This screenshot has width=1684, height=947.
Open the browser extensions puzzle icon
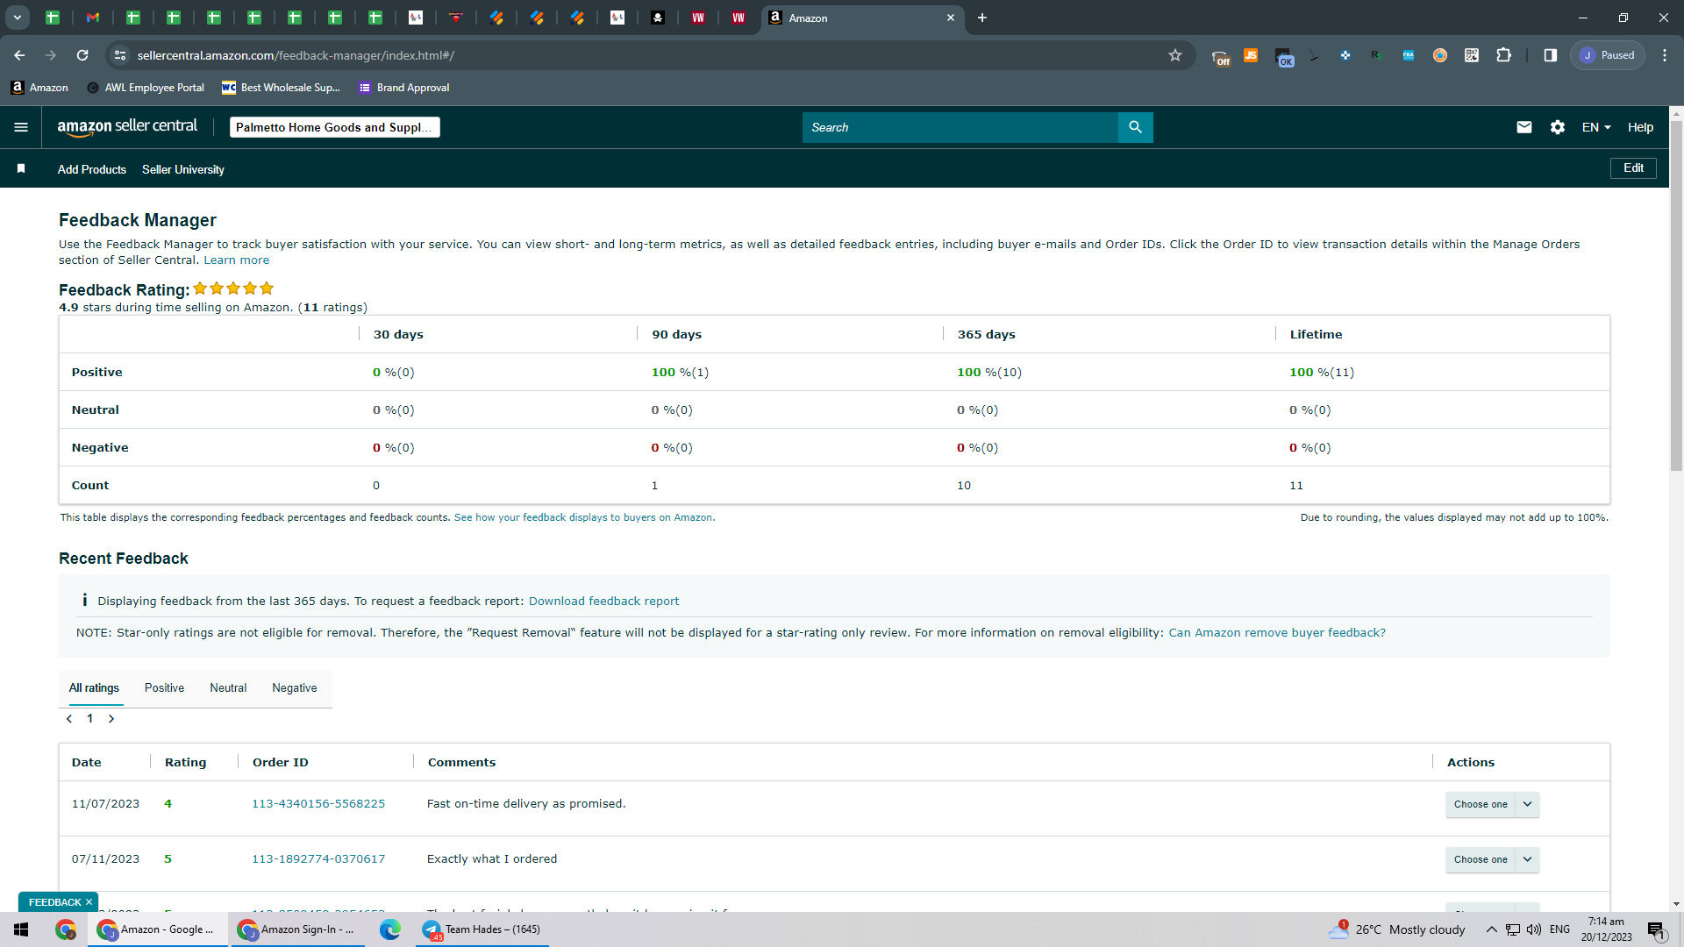pos(1503,55)
